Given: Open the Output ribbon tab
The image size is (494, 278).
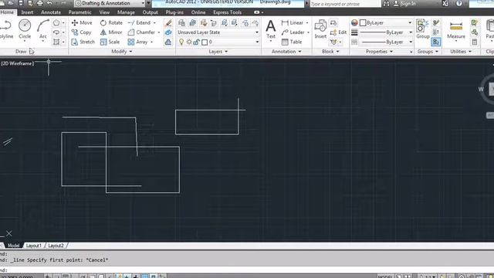Looking at the screenshot, I should tap(150, 12).
